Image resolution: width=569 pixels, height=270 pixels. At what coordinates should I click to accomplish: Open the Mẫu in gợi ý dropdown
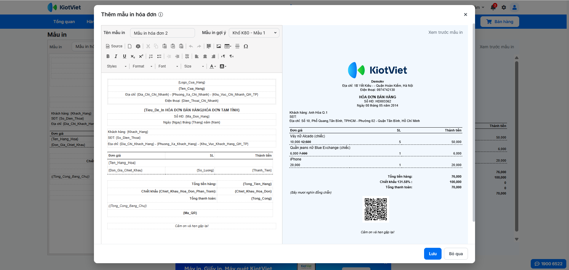coord(254,33)
